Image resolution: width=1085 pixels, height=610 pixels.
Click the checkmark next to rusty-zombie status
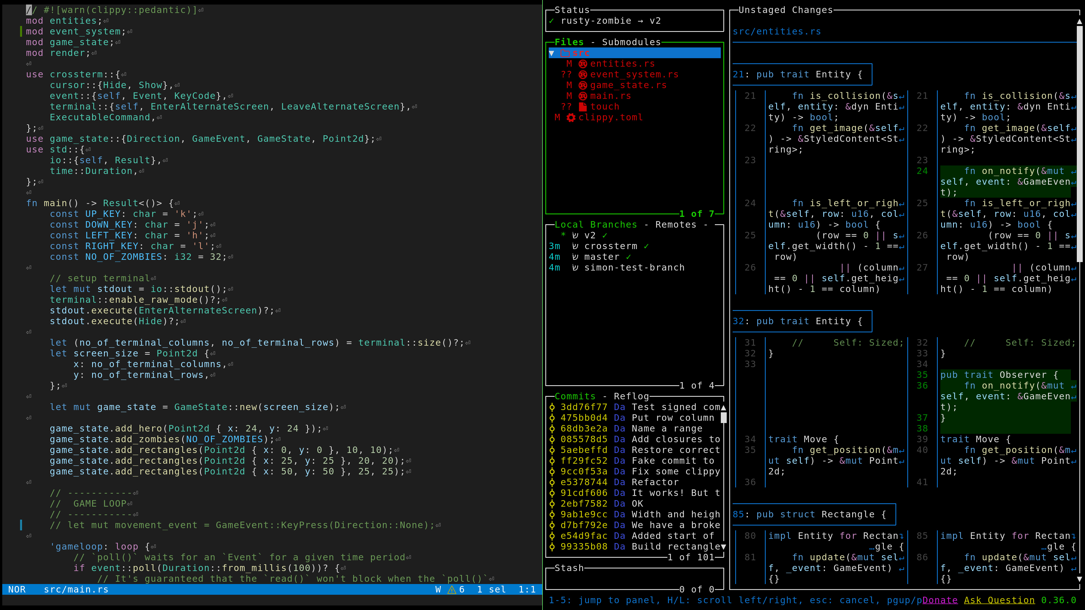pyautogui.click(x=551, y=21)
